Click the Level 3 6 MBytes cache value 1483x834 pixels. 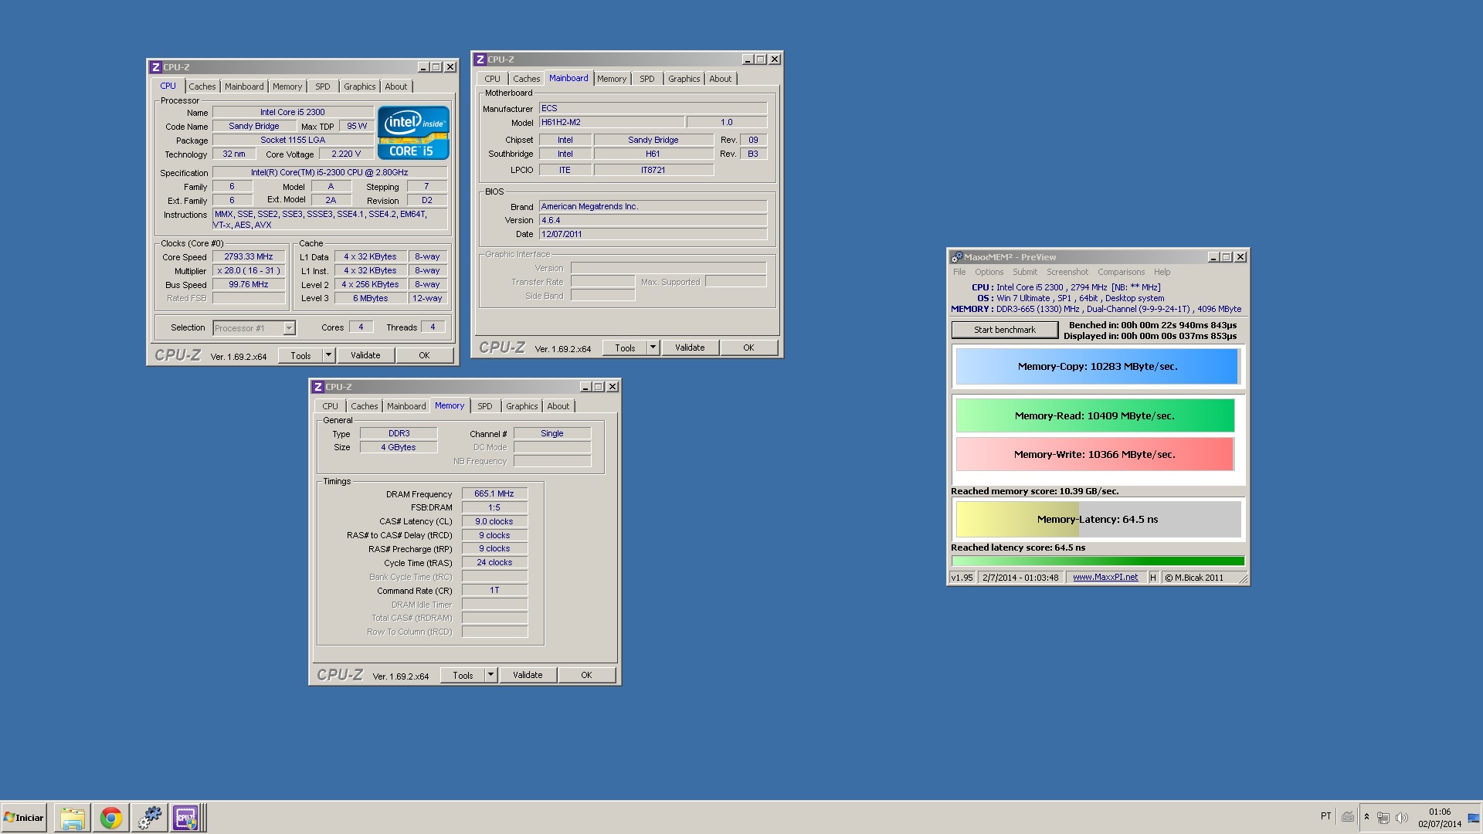(371, 298)
